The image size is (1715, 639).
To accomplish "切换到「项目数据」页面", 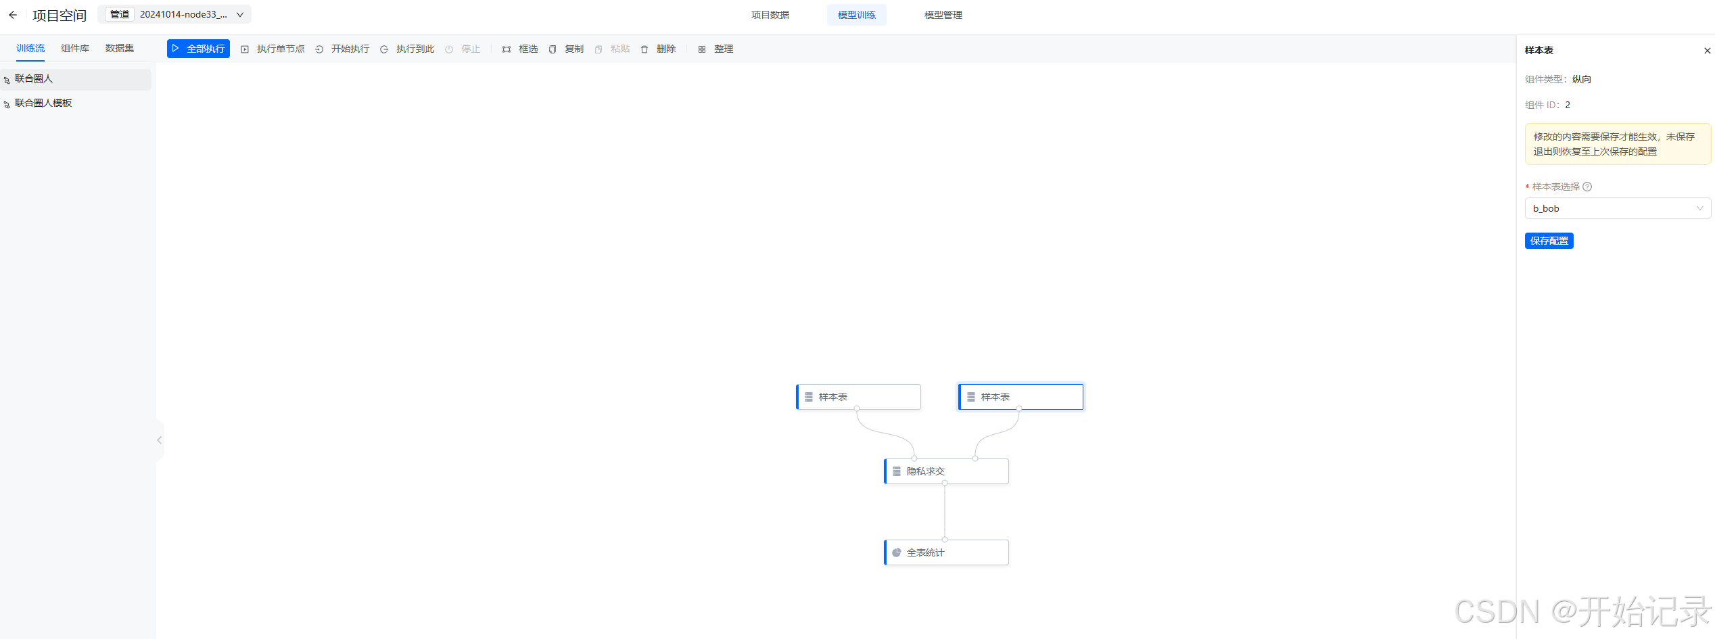I will coord(770,14).
